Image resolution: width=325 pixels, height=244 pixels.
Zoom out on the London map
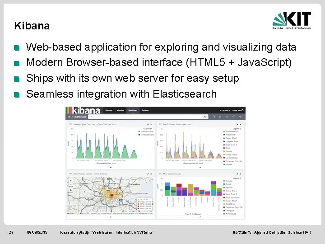point(71,185)
